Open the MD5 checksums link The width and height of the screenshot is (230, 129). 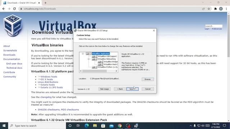click(x=70, y=110)
